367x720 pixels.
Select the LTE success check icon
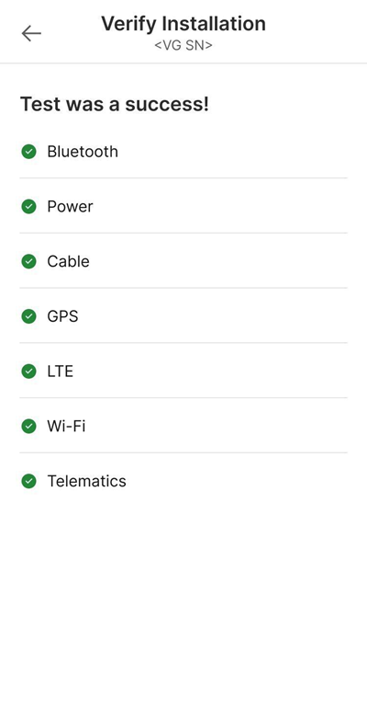28,371
